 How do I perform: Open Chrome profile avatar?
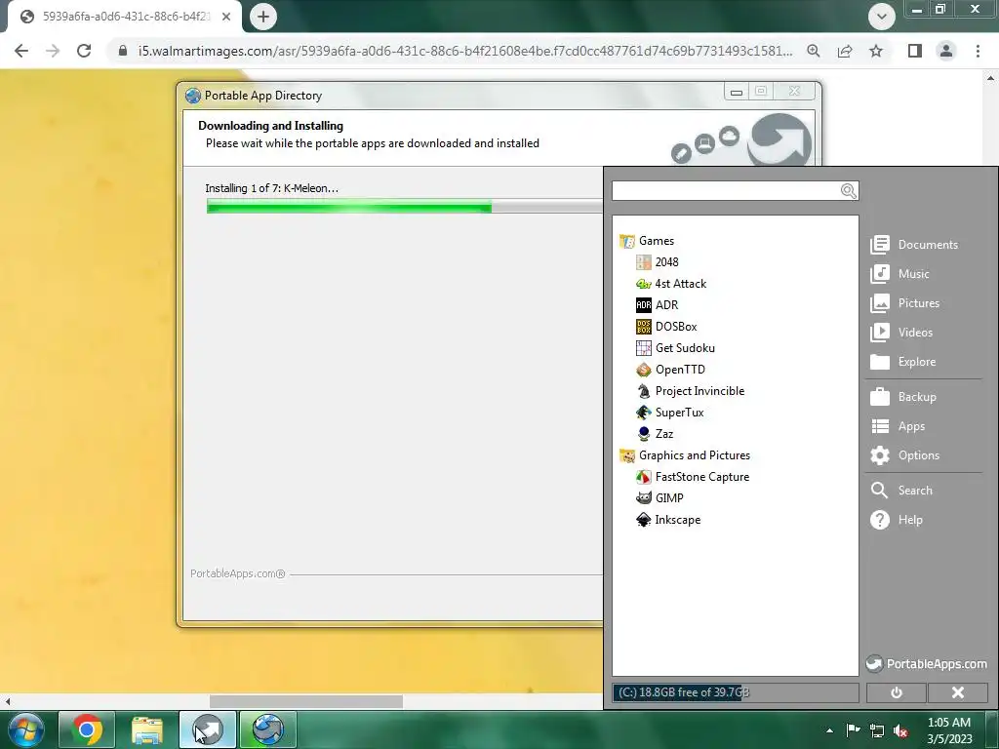946,51
